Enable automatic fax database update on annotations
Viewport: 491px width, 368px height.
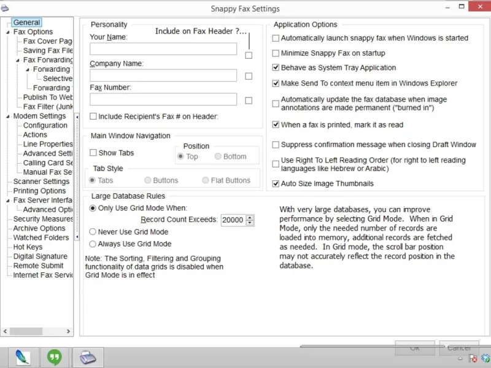(276, 104)
